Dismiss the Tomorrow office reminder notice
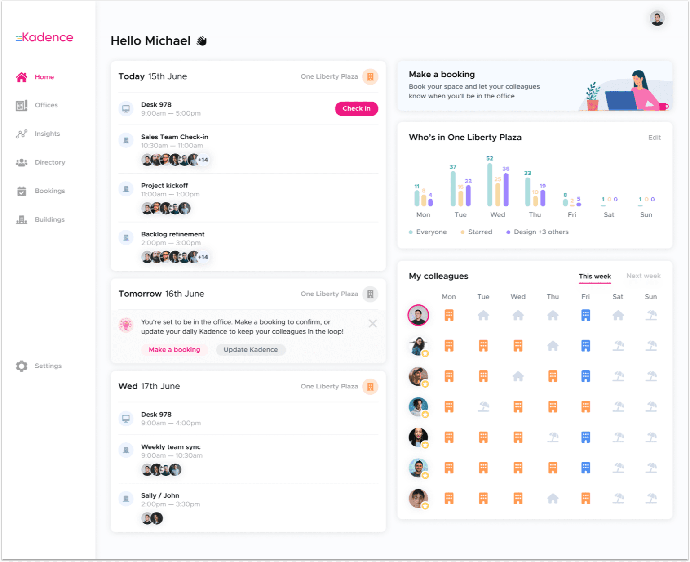The width and height of the screenshot is (690, 562). coord(372,324)
